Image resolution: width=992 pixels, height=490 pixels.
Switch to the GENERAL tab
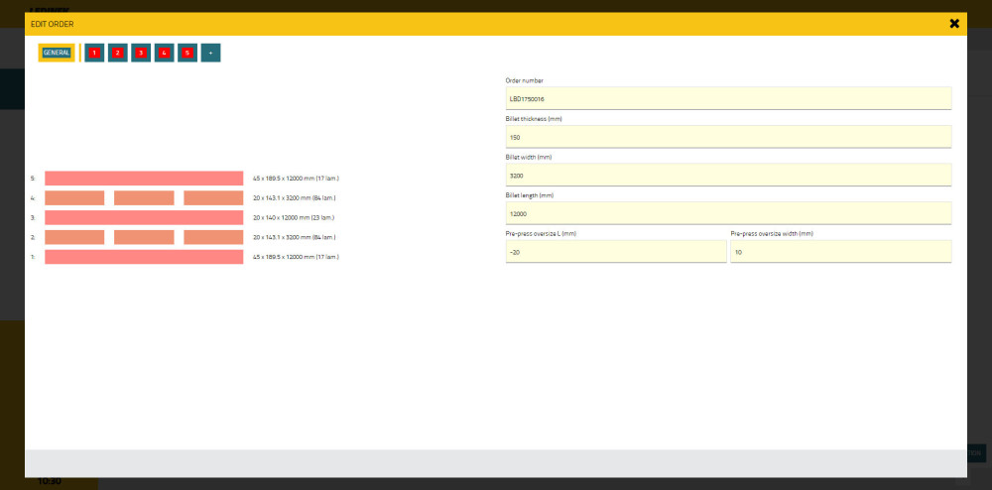tap(57, 54)
